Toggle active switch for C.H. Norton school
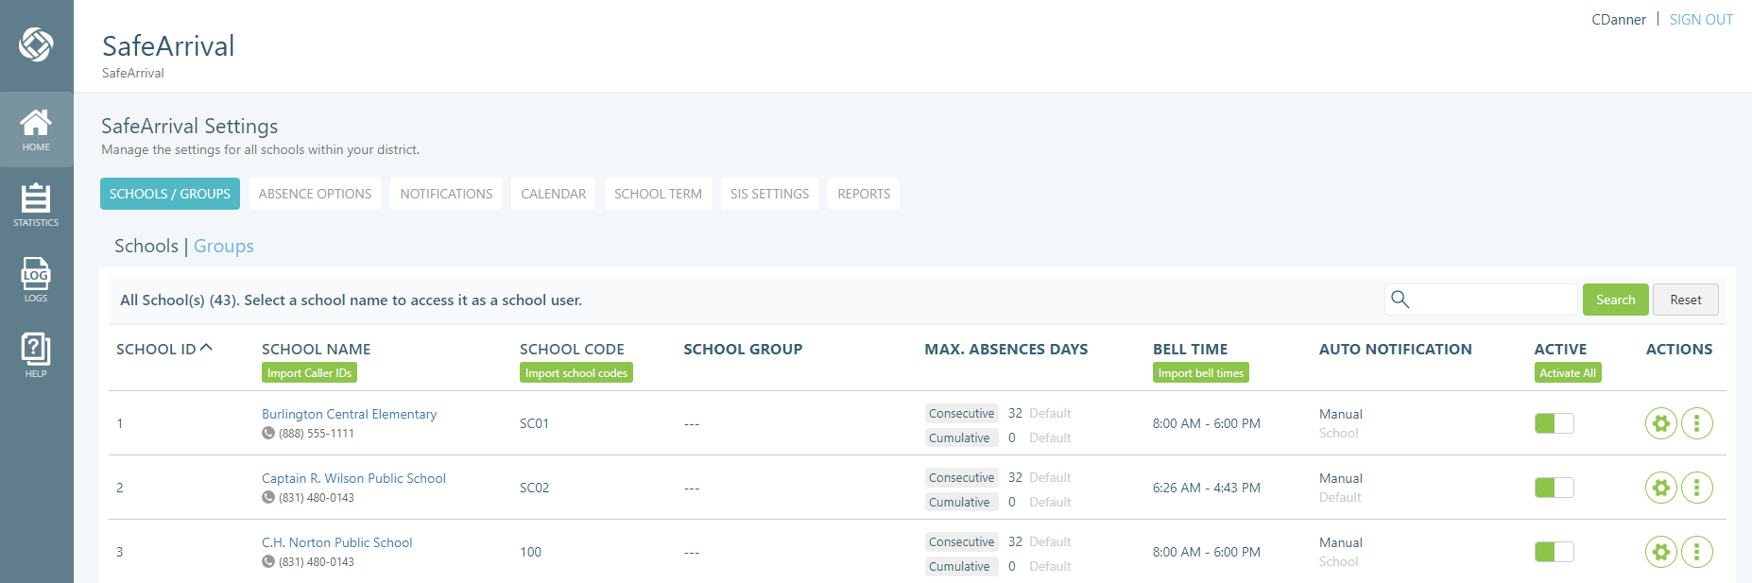The image size is (1752, 583). tap(1554, 552)
